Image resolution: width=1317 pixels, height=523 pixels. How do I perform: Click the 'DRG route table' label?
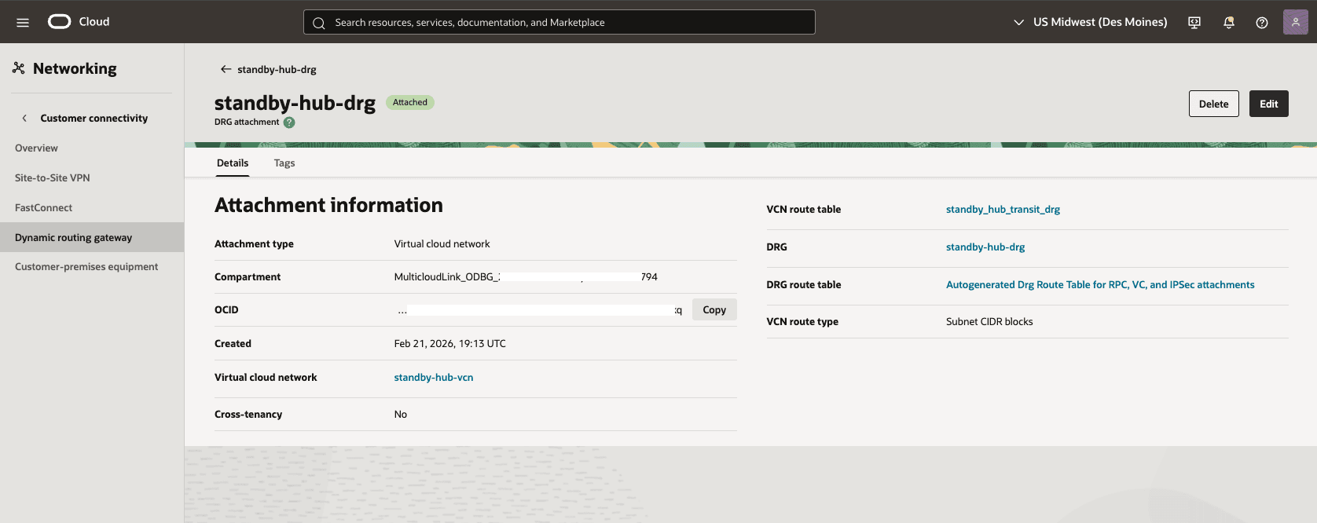(x=804, y=285)
